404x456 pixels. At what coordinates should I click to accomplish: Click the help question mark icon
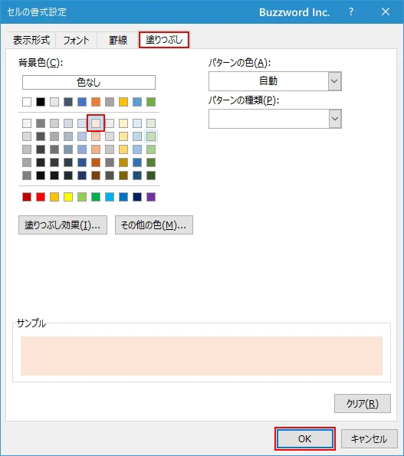pyautogui.click(x=351, y=12)
